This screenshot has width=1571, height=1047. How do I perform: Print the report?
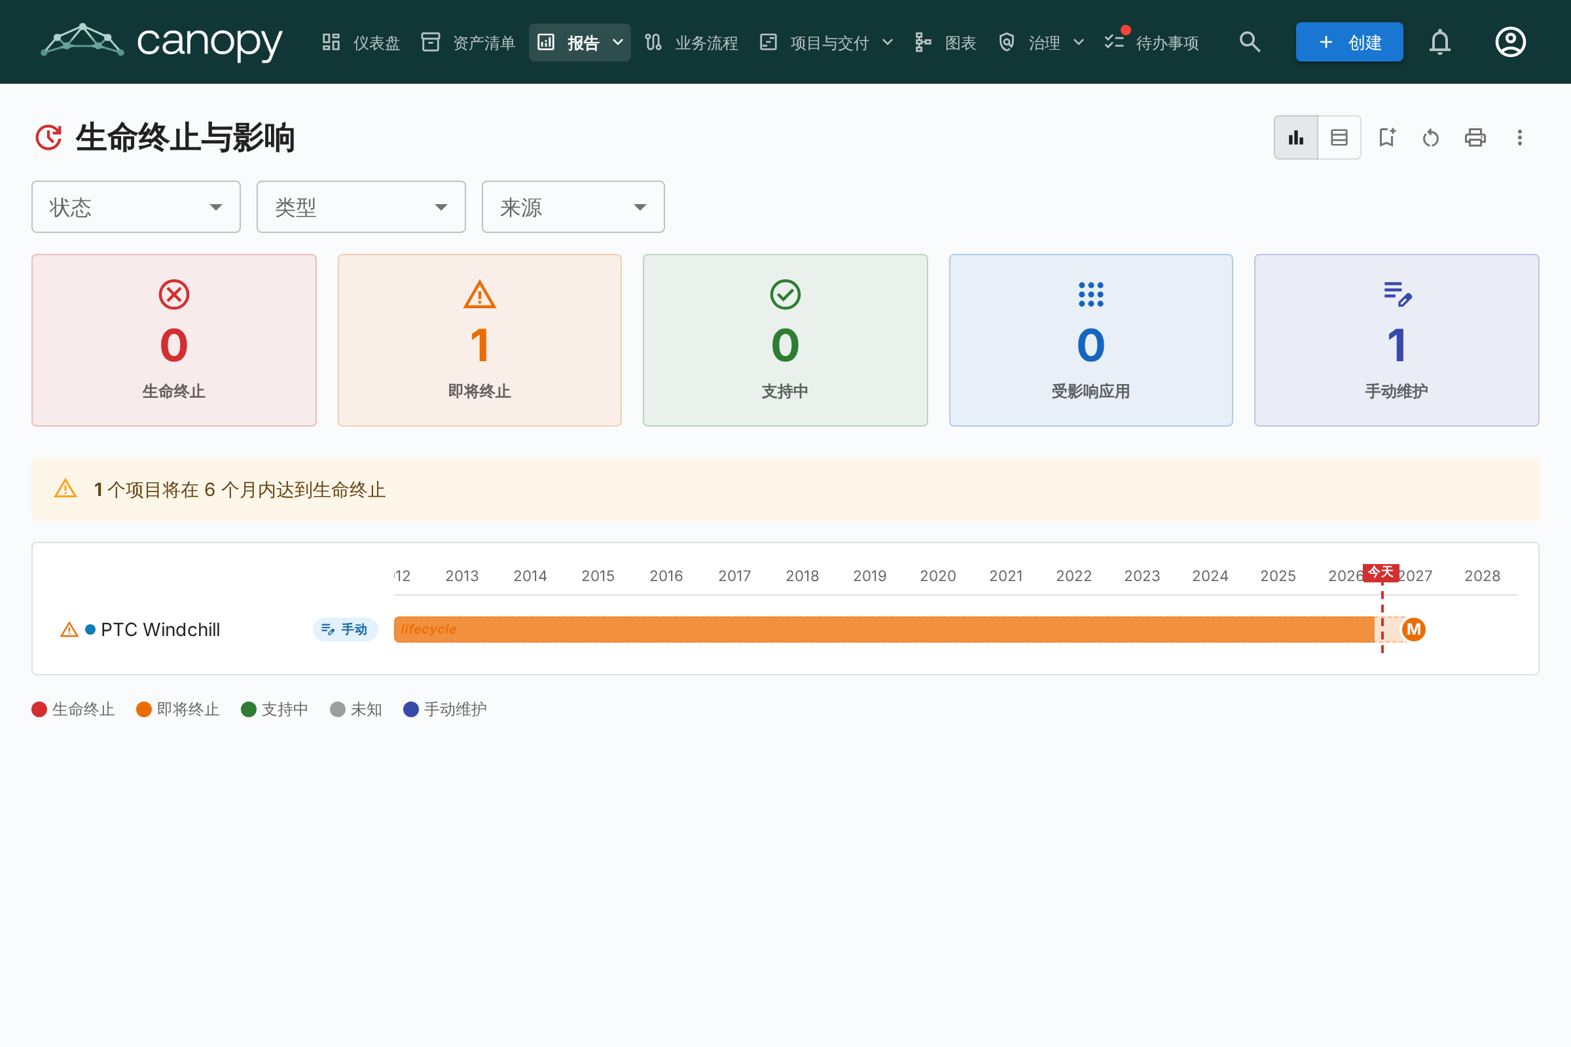[1475, 137]
